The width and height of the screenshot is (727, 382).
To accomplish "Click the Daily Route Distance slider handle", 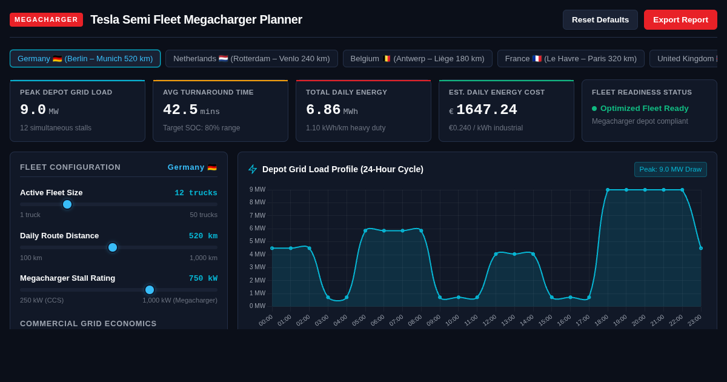I will (x=113, y=247).
